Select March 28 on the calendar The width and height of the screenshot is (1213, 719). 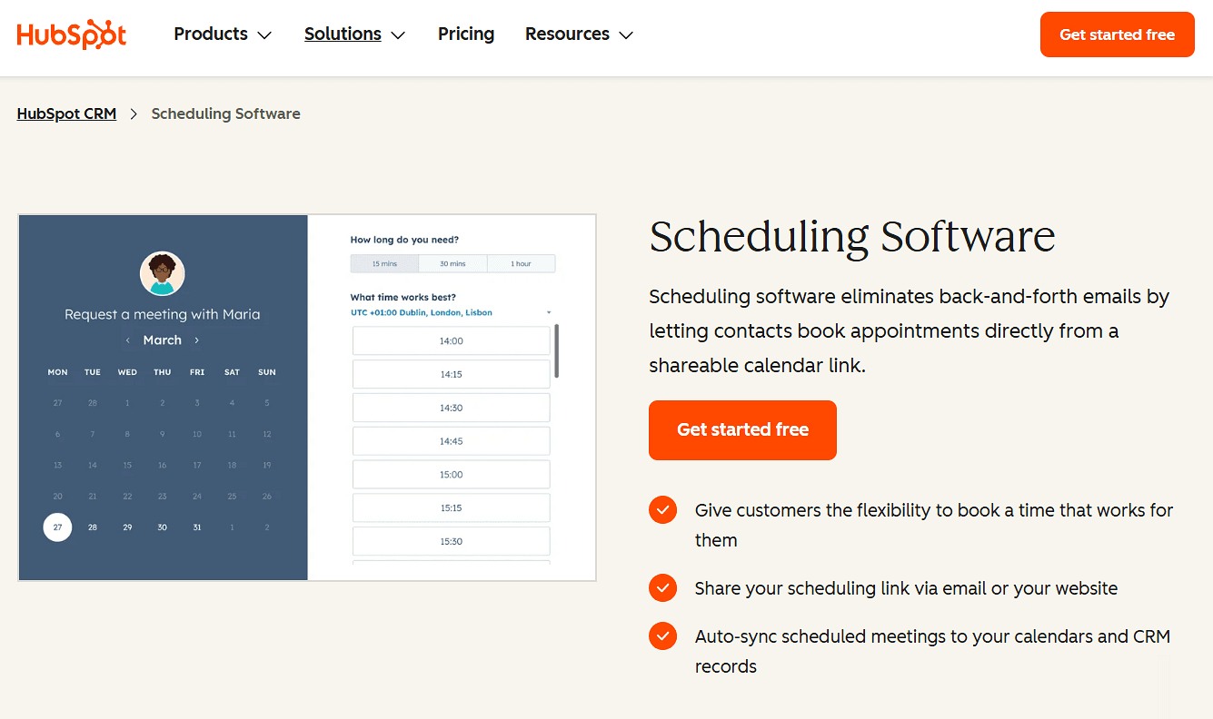pos(93,527)
